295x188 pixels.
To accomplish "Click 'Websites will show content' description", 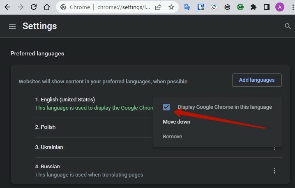I will click(103, 82).
